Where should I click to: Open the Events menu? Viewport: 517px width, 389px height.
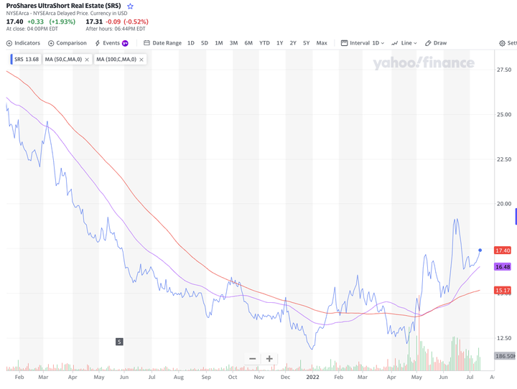point(111,43)
